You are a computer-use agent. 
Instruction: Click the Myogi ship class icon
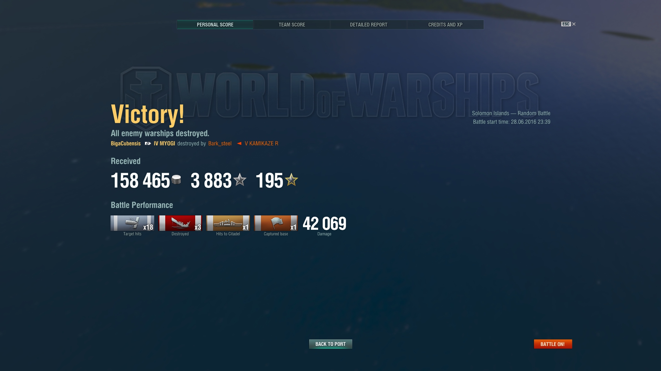(x=148, y=144)
